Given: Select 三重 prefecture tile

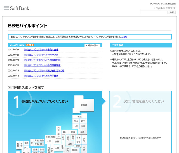Looking at the screenshot, I should point(57,148).
